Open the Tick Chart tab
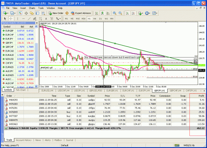The image size is (207, 148). click(x=21, y=90)
